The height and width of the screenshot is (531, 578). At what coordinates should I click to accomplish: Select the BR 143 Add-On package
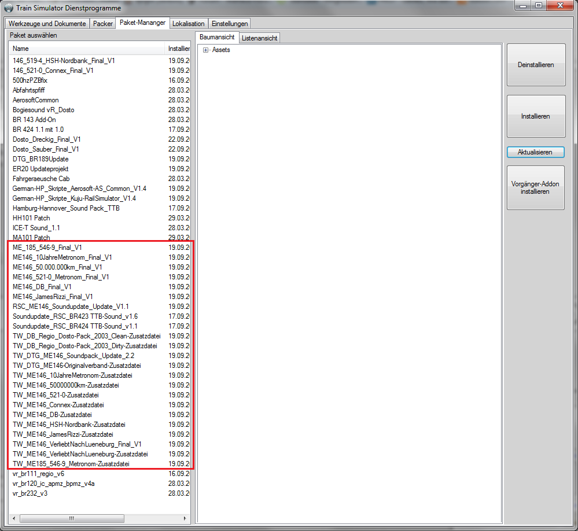pos(34,120)
